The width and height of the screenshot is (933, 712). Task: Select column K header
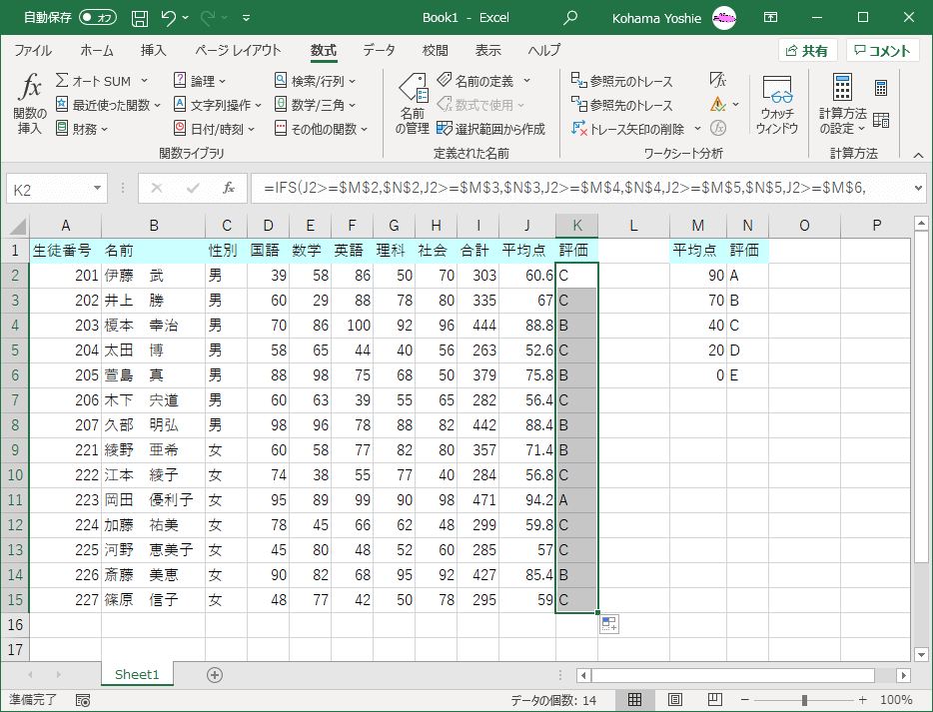(x=577, y=226)
